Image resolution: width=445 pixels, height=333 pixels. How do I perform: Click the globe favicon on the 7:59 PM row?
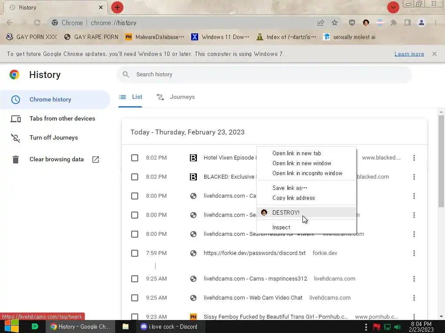[x=193, y=253]
